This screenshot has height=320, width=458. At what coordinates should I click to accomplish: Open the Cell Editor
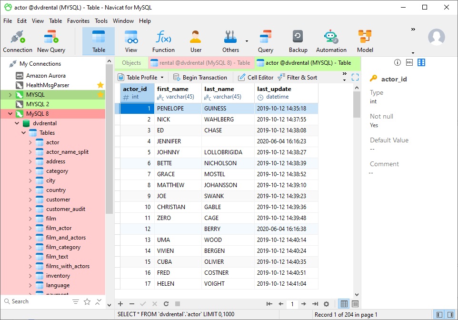coord(256,78)
